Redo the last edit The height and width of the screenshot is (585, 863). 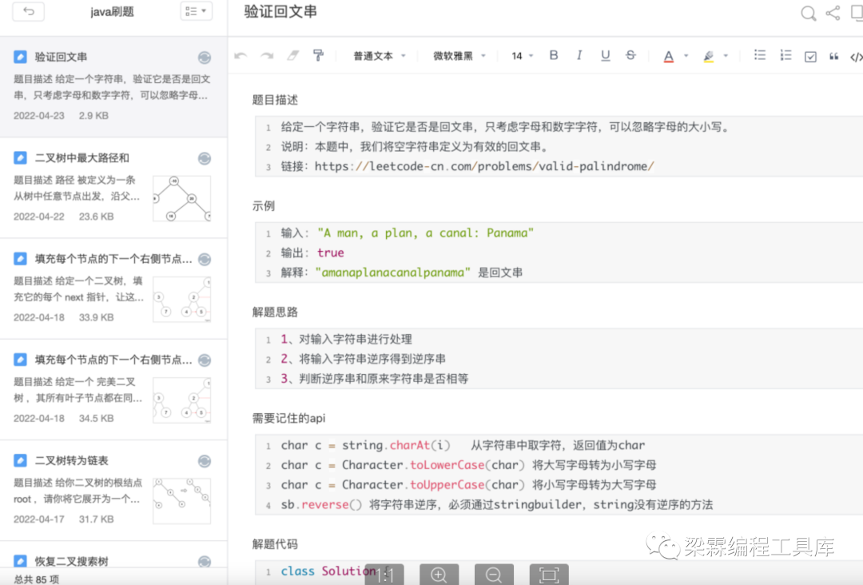[267, 56]
